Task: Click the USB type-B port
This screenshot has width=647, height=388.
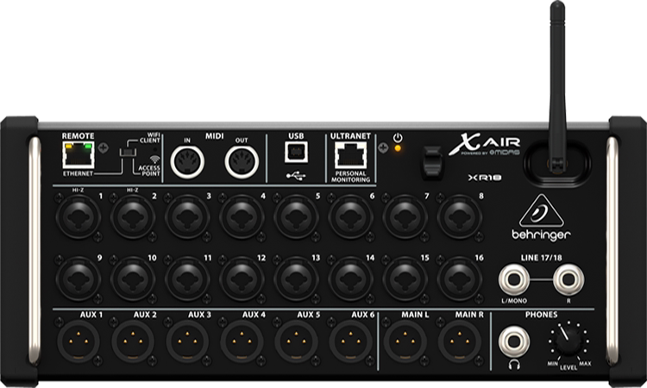Action: click(x=296, y=152)
